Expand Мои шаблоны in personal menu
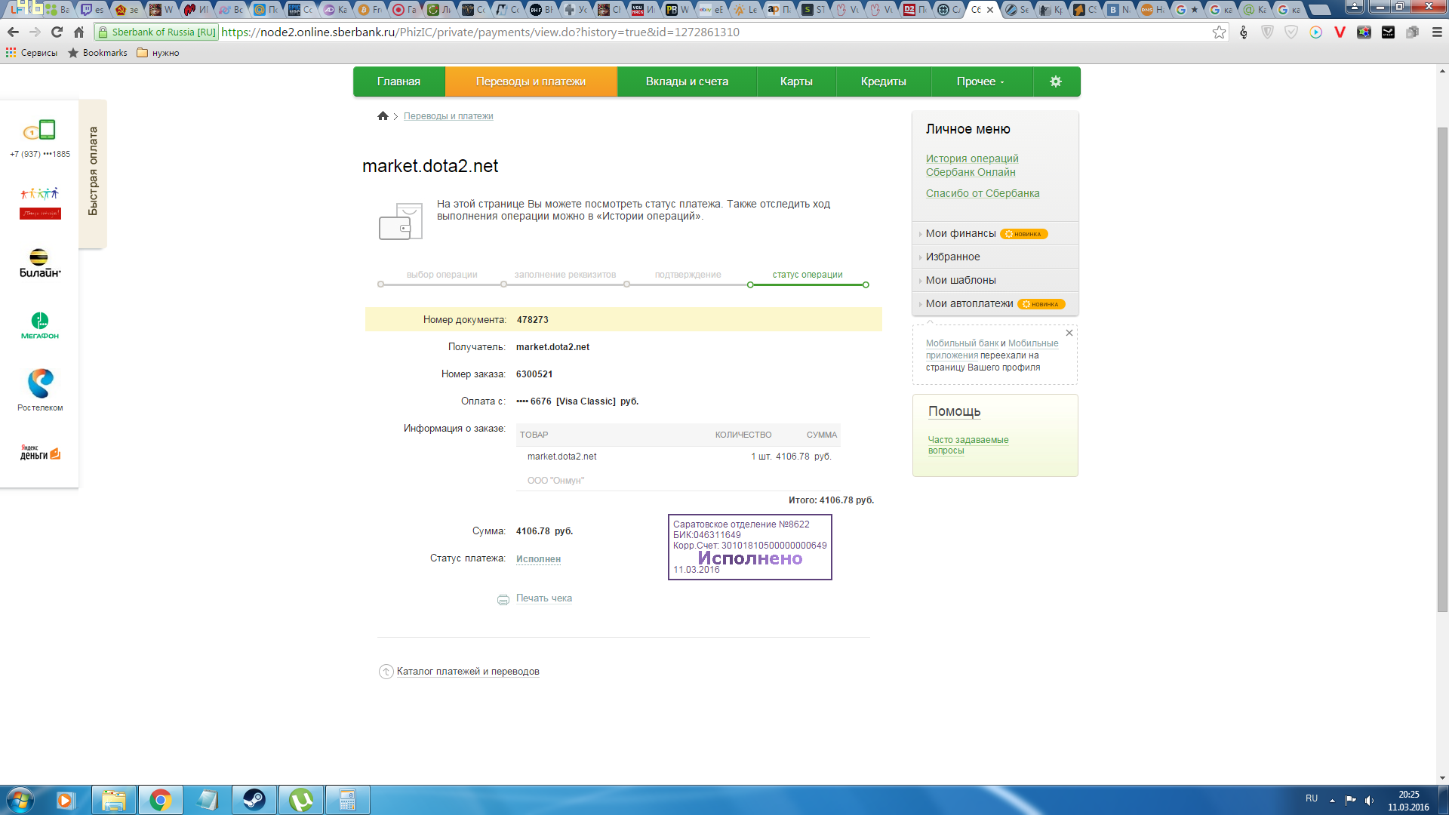 [x=995, y=281]
